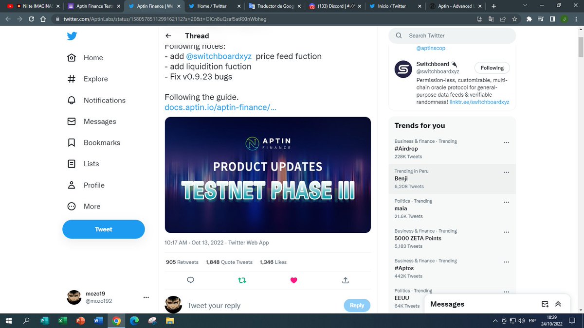
Task: Click the new message compose icon
Action: [x=545, y=304]
